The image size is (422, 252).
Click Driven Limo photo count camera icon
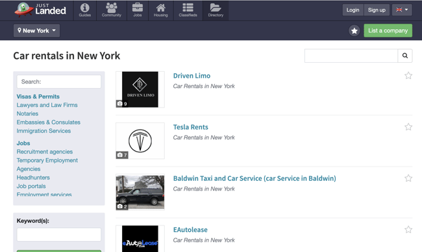(x=120, y=104)
